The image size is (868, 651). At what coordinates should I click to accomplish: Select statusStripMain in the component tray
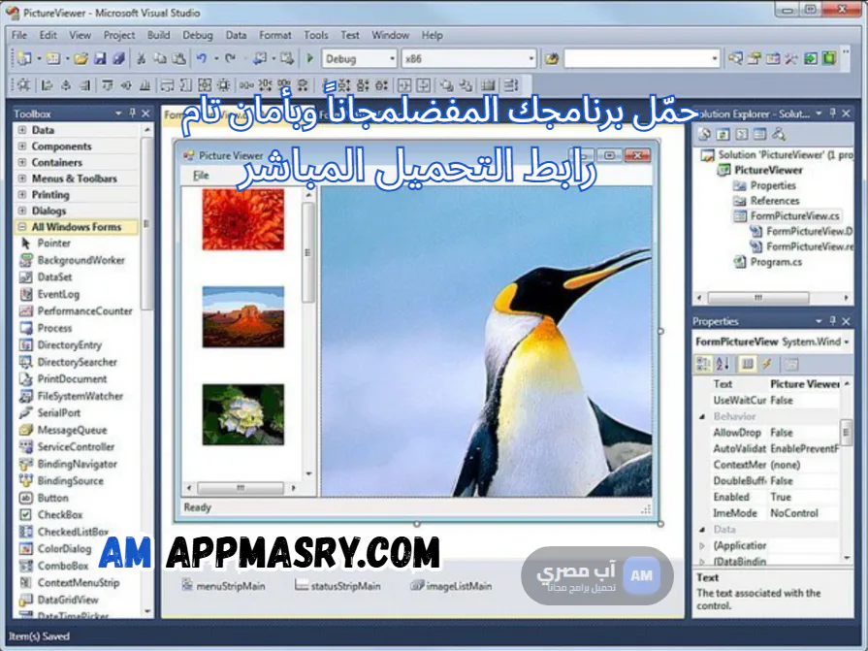point(338,586)
